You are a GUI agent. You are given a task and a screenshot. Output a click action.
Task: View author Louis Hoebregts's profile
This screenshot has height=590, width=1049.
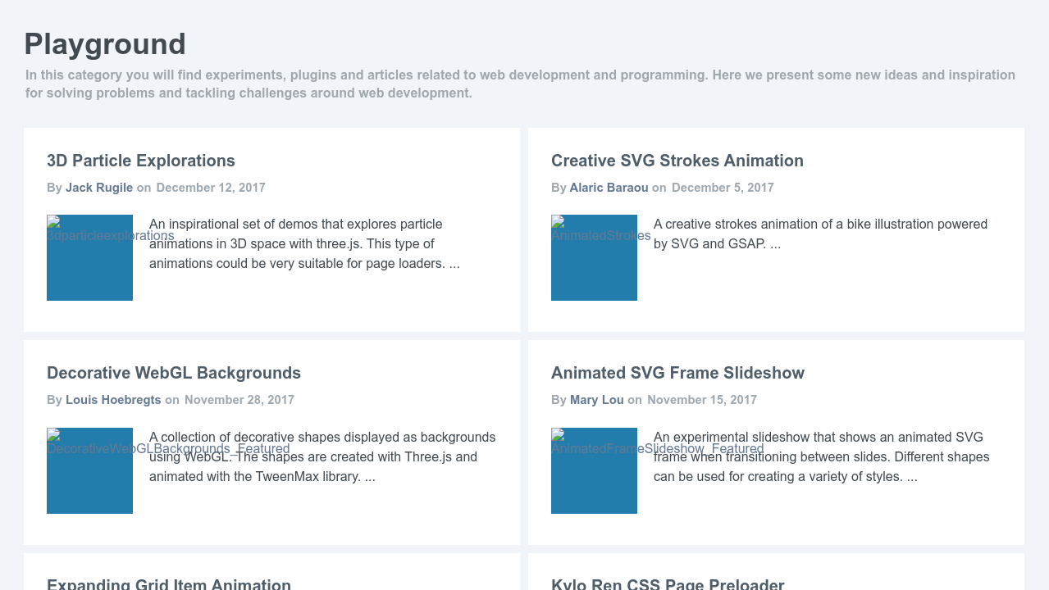click(113, 400)
